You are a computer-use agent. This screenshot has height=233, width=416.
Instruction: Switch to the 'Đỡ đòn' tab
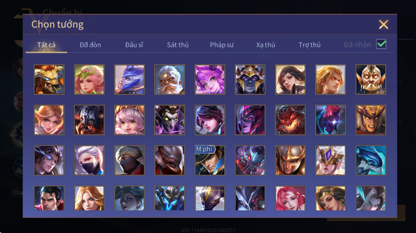[90, 45]
